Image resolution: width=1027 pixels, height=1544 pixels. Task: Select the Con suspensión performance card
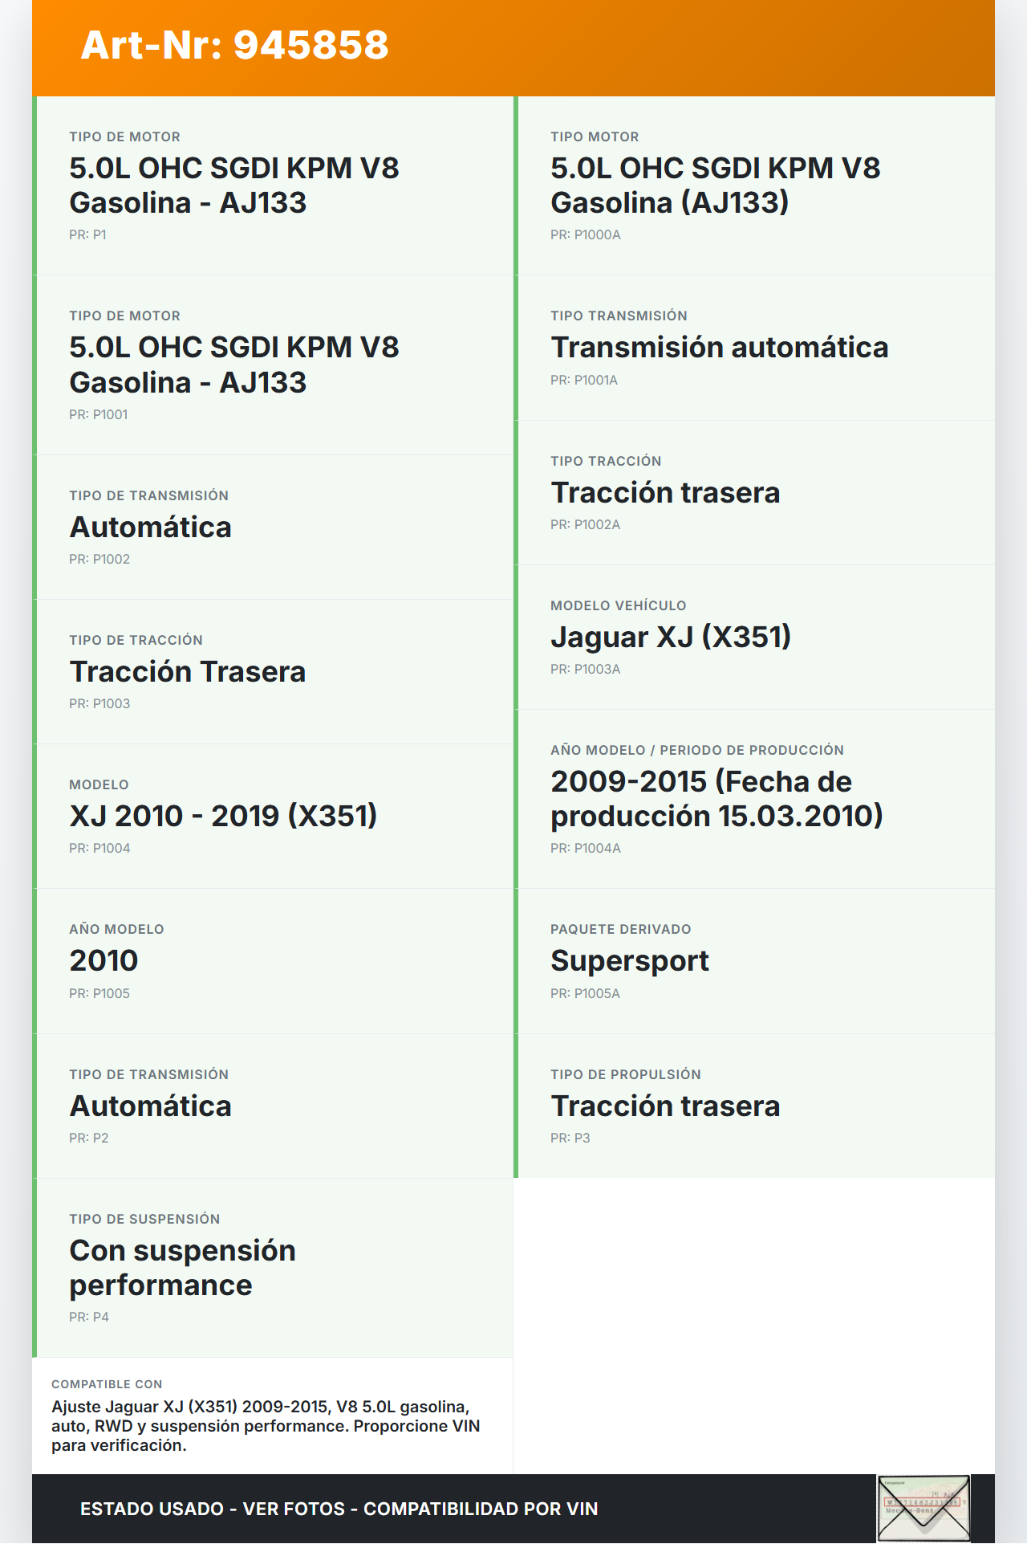[x=273, y=1267]
